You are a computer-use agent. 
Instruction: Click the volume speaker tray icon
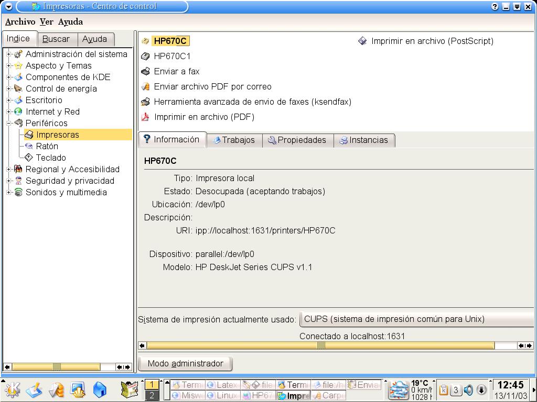pos(468,389)
